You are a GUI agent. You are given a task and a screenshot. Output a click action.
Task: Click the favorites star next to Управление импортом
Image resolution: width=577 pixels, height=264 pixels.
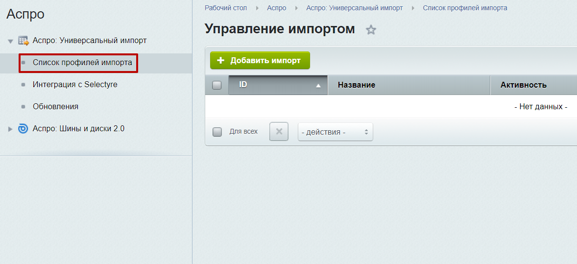tap(371, 30)
